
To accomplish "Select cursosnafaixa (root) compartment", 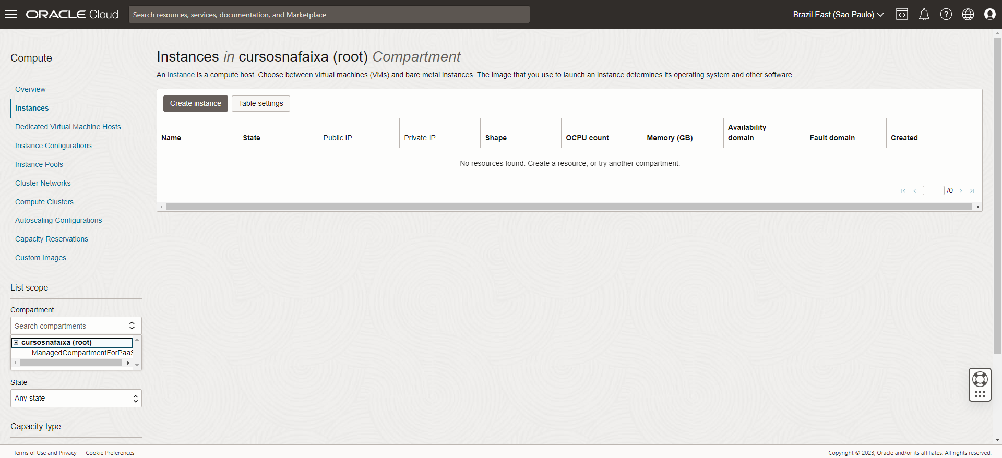I will click(56, 343).
